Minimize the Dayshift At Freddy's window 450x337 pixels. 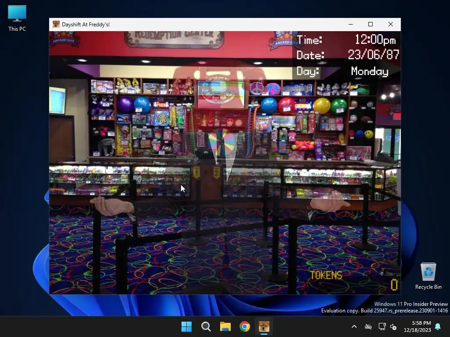pyautogui.click(x=351, y=25)
